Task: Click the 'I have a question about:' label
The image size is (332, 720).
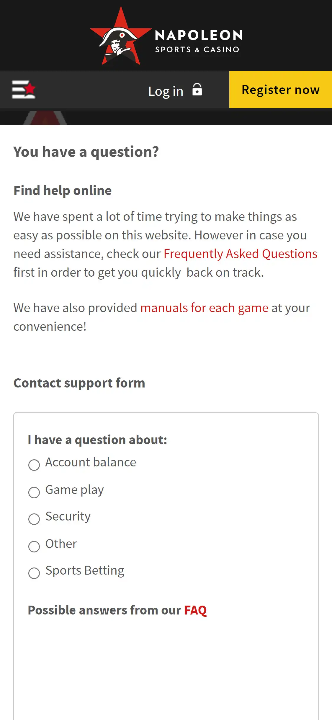Action: tap(97, 440)
